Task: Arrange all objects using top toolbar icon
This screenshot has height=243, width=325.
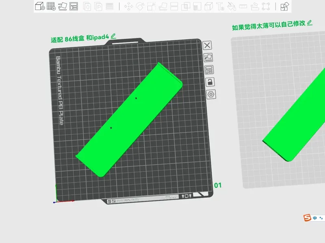Action: click(x=74, y=6)
